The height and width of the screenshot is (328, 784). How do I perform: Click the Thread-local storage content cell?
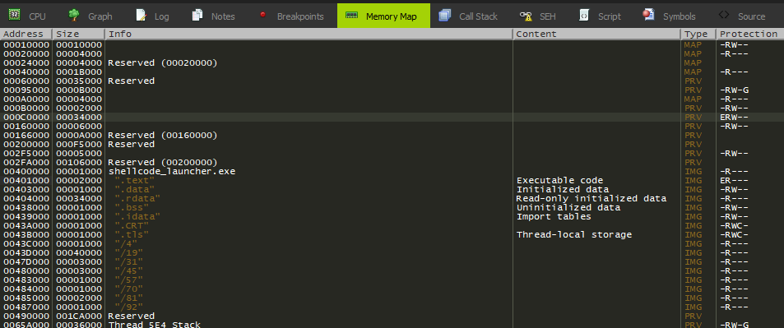coord(574,234)
